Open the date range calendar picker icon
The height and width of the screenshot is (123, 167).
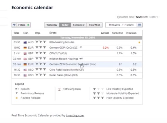coord(140,25)
